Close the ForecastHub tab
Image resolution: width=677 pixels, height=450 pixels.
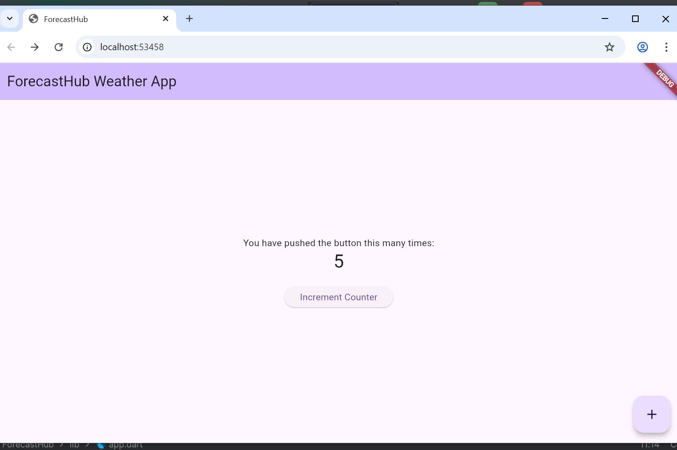pos(166,19)
